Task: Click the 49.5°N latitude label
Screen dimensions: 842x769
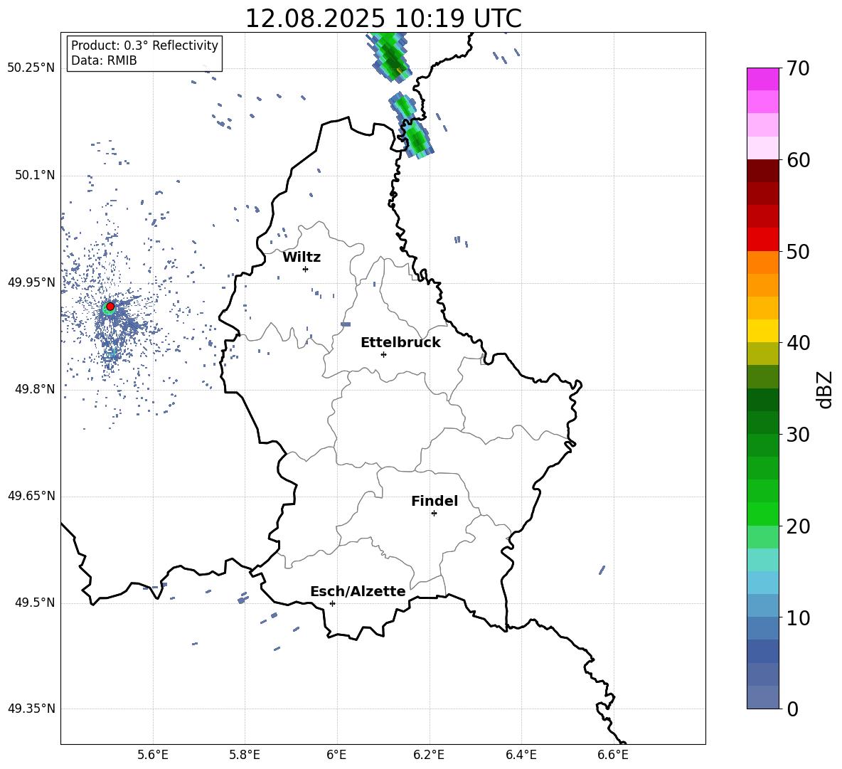Action: pyautogui.click(x=35, y=603)
